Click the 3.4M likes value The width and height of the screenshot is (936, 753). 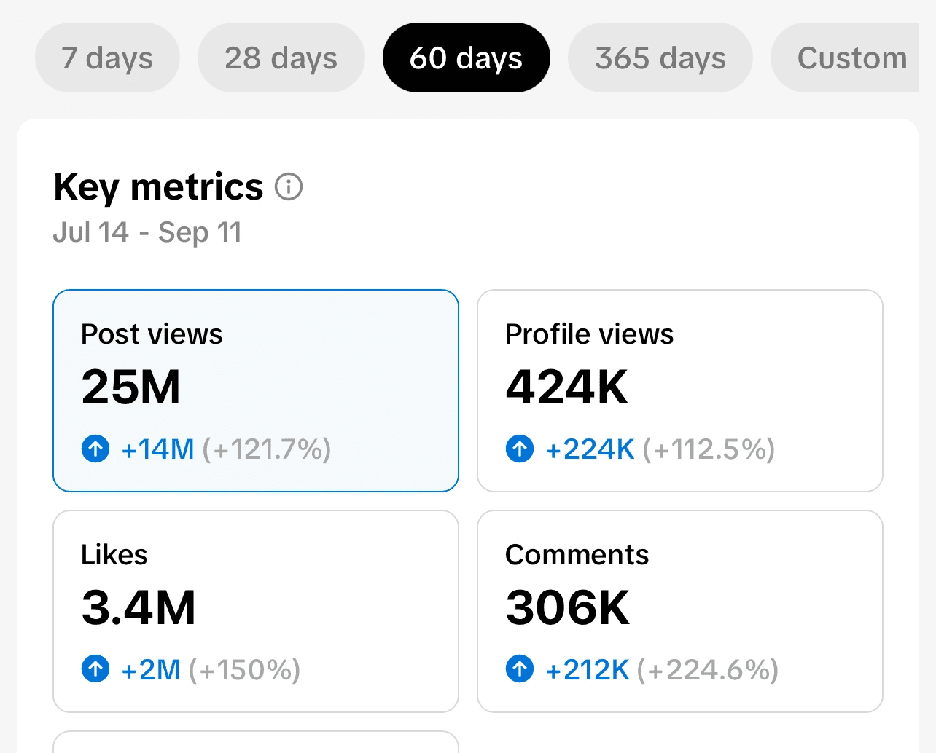(139, 607)
